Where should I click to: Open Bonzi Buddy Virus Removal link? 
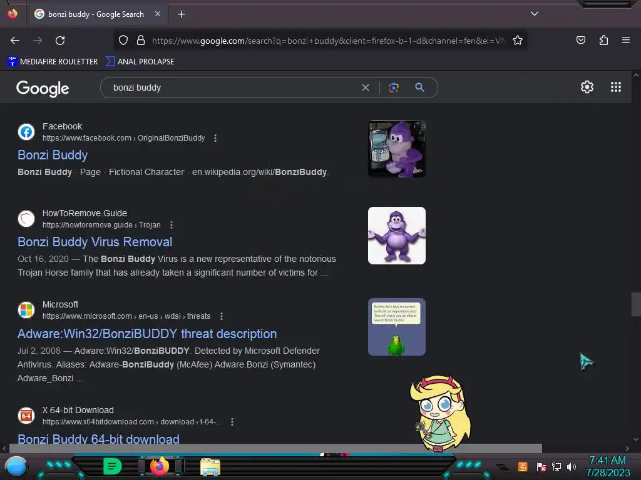click(95, 242)
